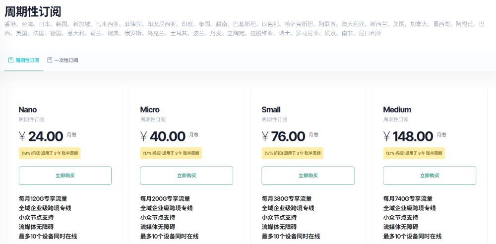
Task: Click the Micro plan title
Action: (150, 110)
